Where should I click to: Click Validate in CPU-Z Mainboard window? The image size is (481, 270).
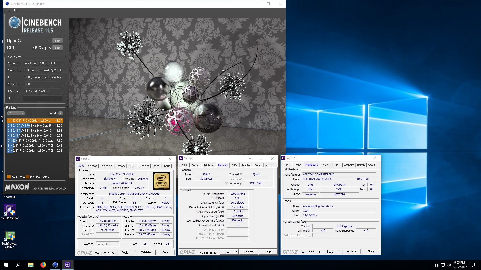coord(351,251)
